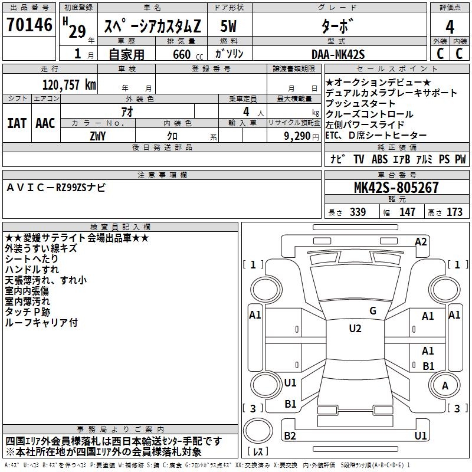The height and width of the screenshot is (472, 472).
Task: Click the model code DAA-MK42S
Action: click(338, 54)
